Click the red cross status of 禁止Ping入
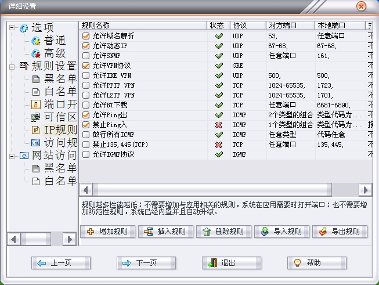Image resolution: width=379 pixels, height=285 pixels. 218,125
